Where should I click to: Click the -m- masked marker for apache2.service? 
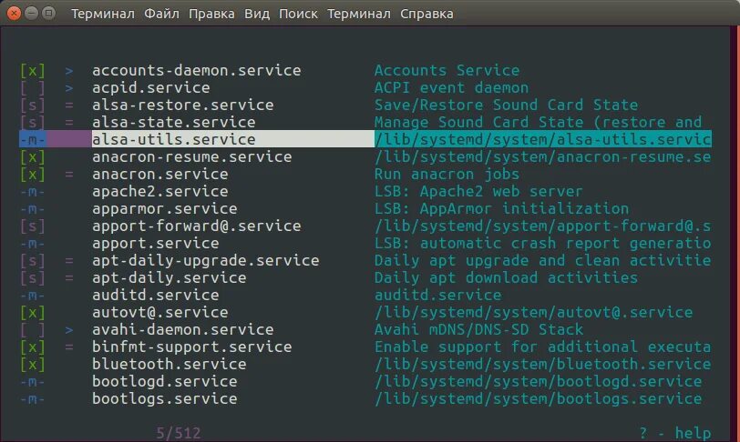point(33,192)
